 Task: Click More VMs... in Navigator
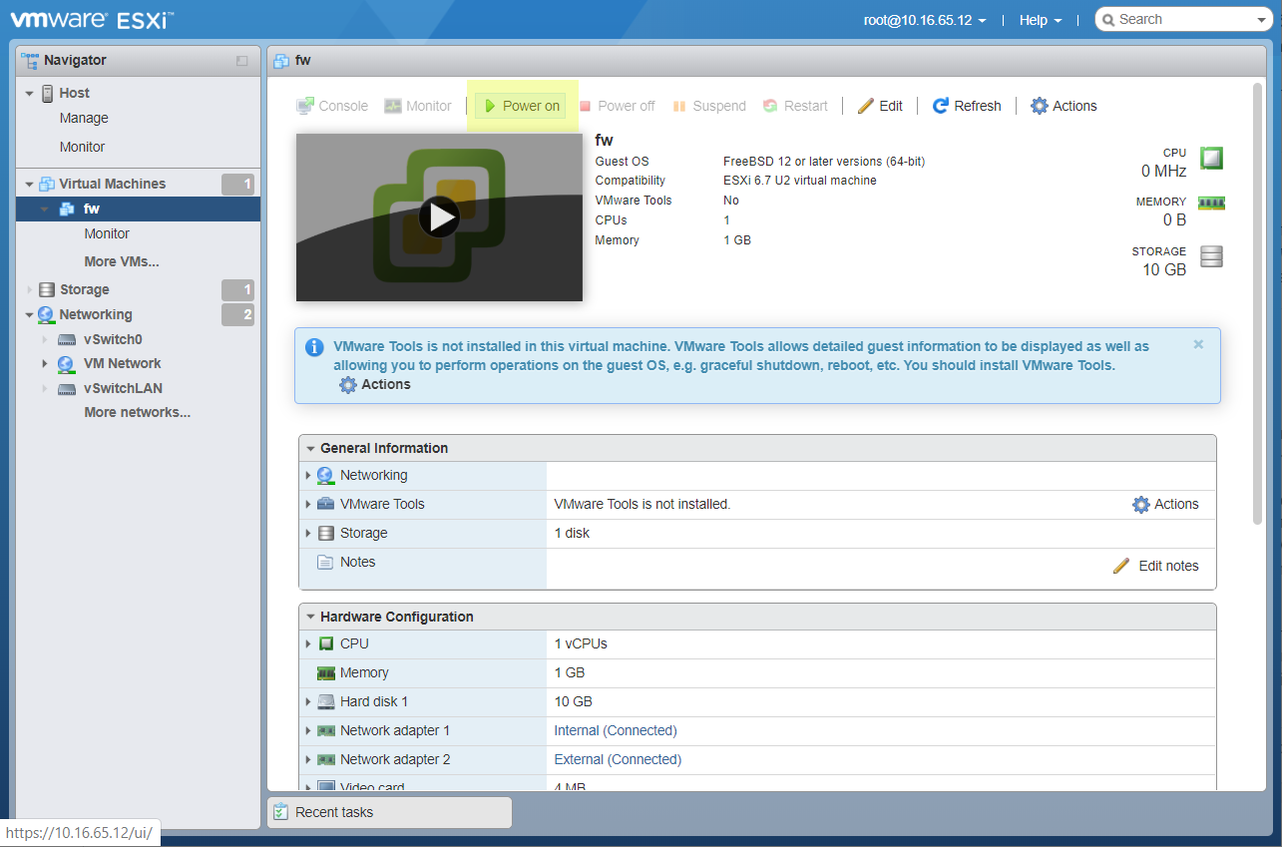pyautogui.click(x=122, y=261)
